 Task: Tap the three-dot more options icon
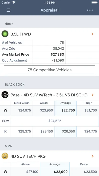pyautogui.click(x=90, y=10)
